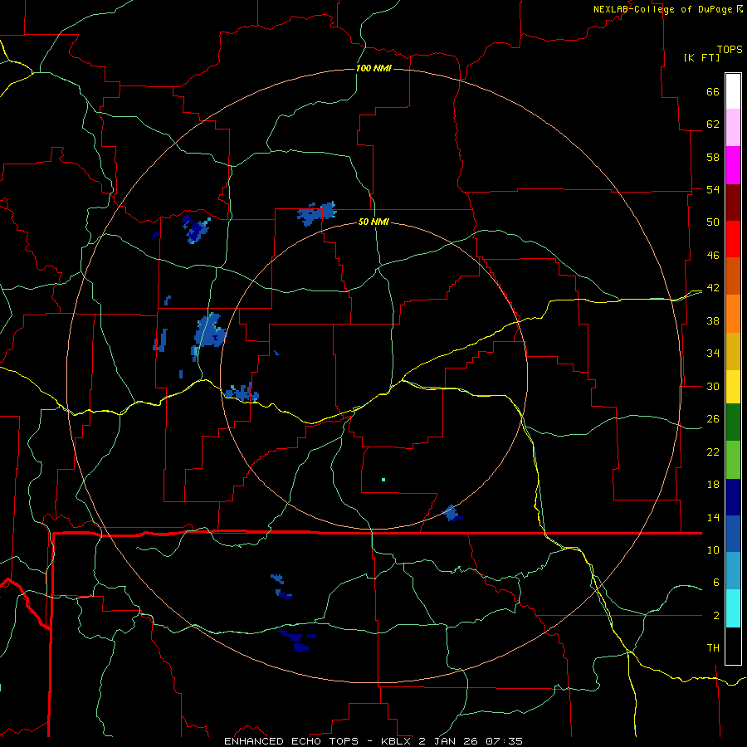Click the 2 JAN 26 date stamp
Image resolution: width=747 pixels, height=747 pixels.
click(x=448, y=741)
